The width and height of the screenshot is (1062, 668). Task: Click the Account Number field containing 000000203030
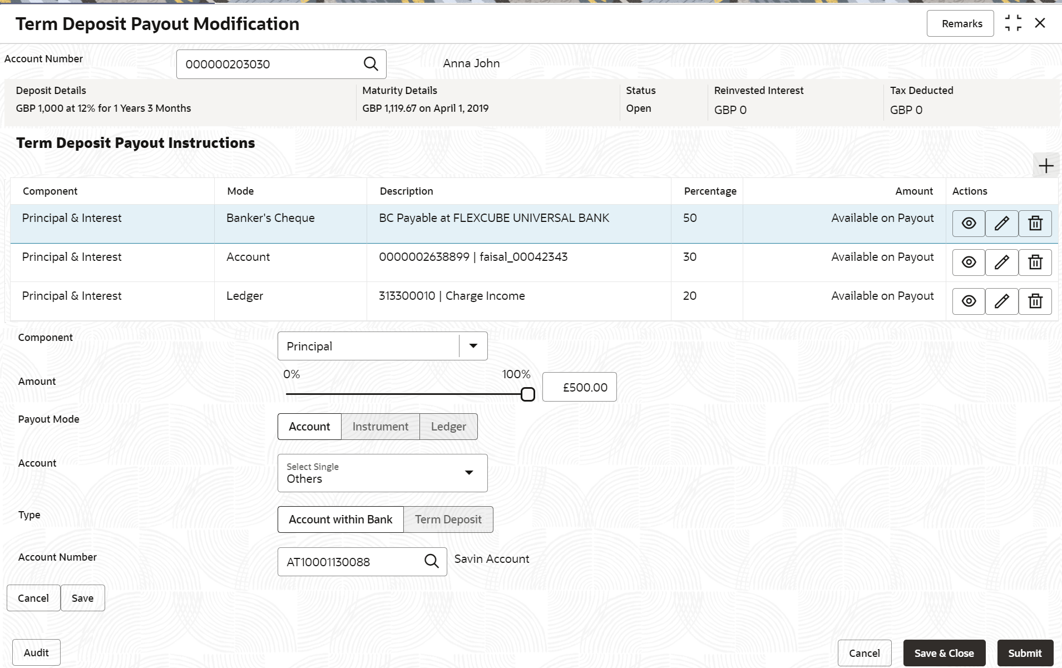281,64
